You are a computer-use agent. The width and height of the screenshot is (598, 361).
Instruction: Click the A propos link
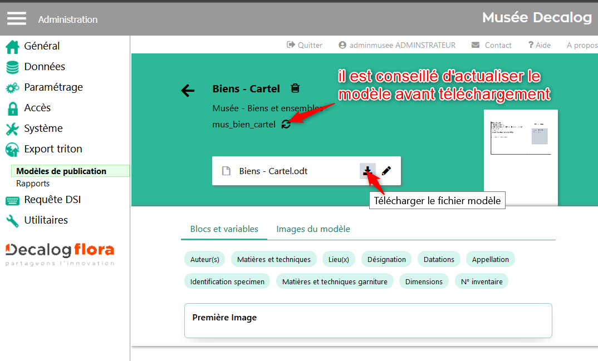coord(582,45)
